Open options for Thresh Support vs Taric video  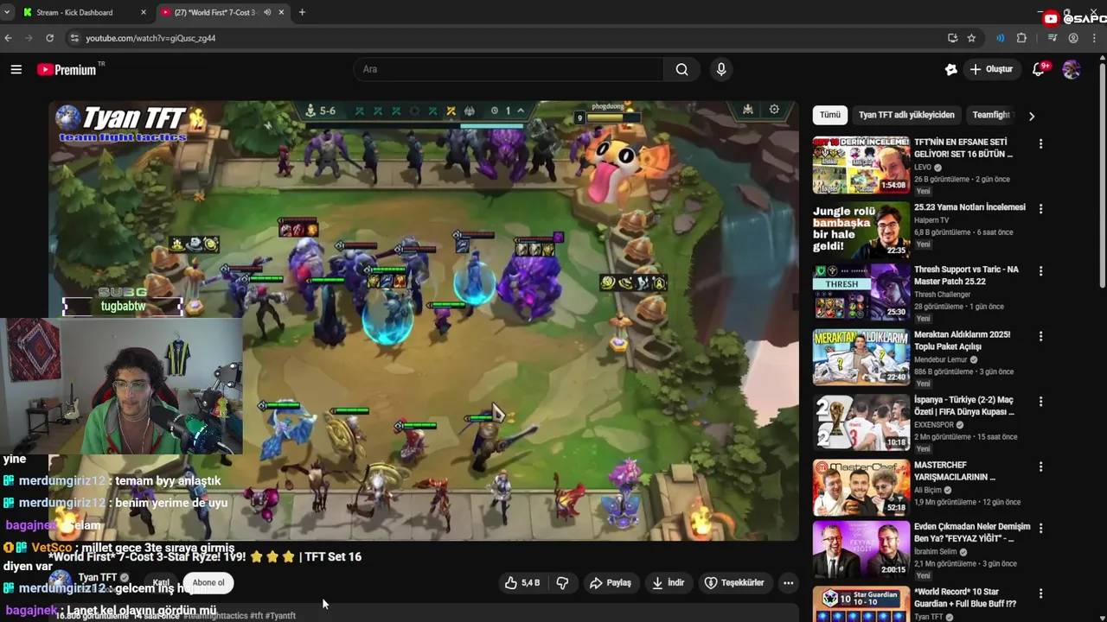coord(1040,271)
